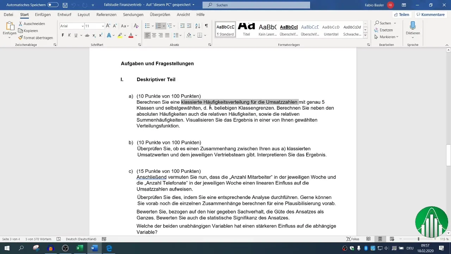Toggle Automatisches Speichern switch

(x=53, y=5)
